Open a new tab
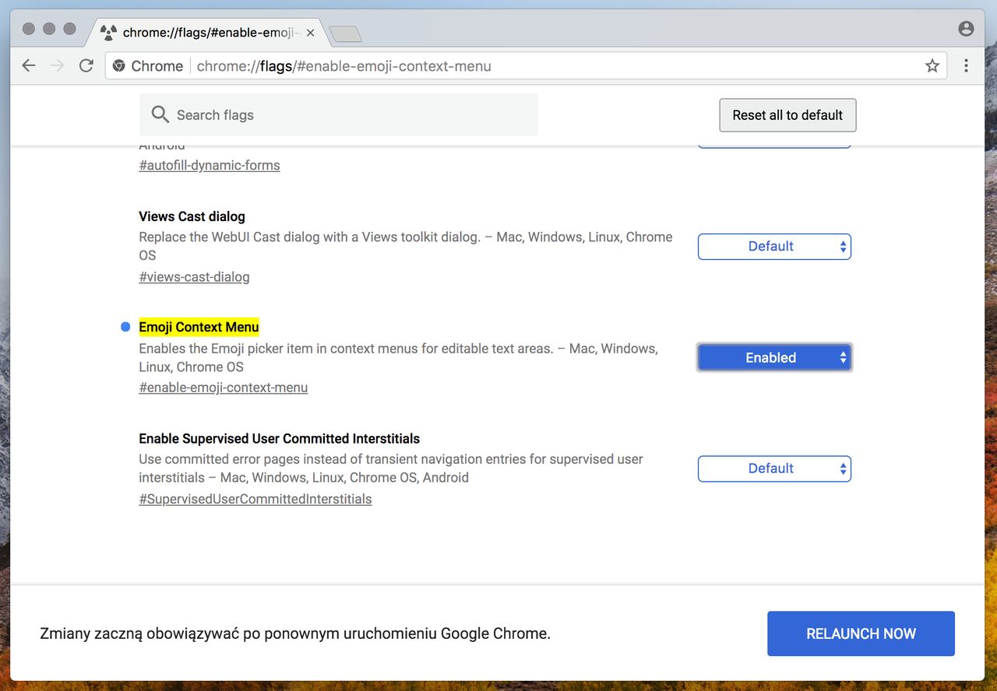997x691 pixels. [345, 33]
